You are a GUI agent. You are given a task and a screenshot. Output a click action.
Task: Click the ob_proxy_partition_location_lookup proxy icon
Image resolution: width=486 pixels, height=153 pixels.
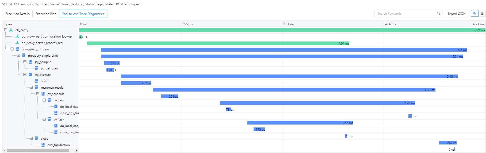17,36
